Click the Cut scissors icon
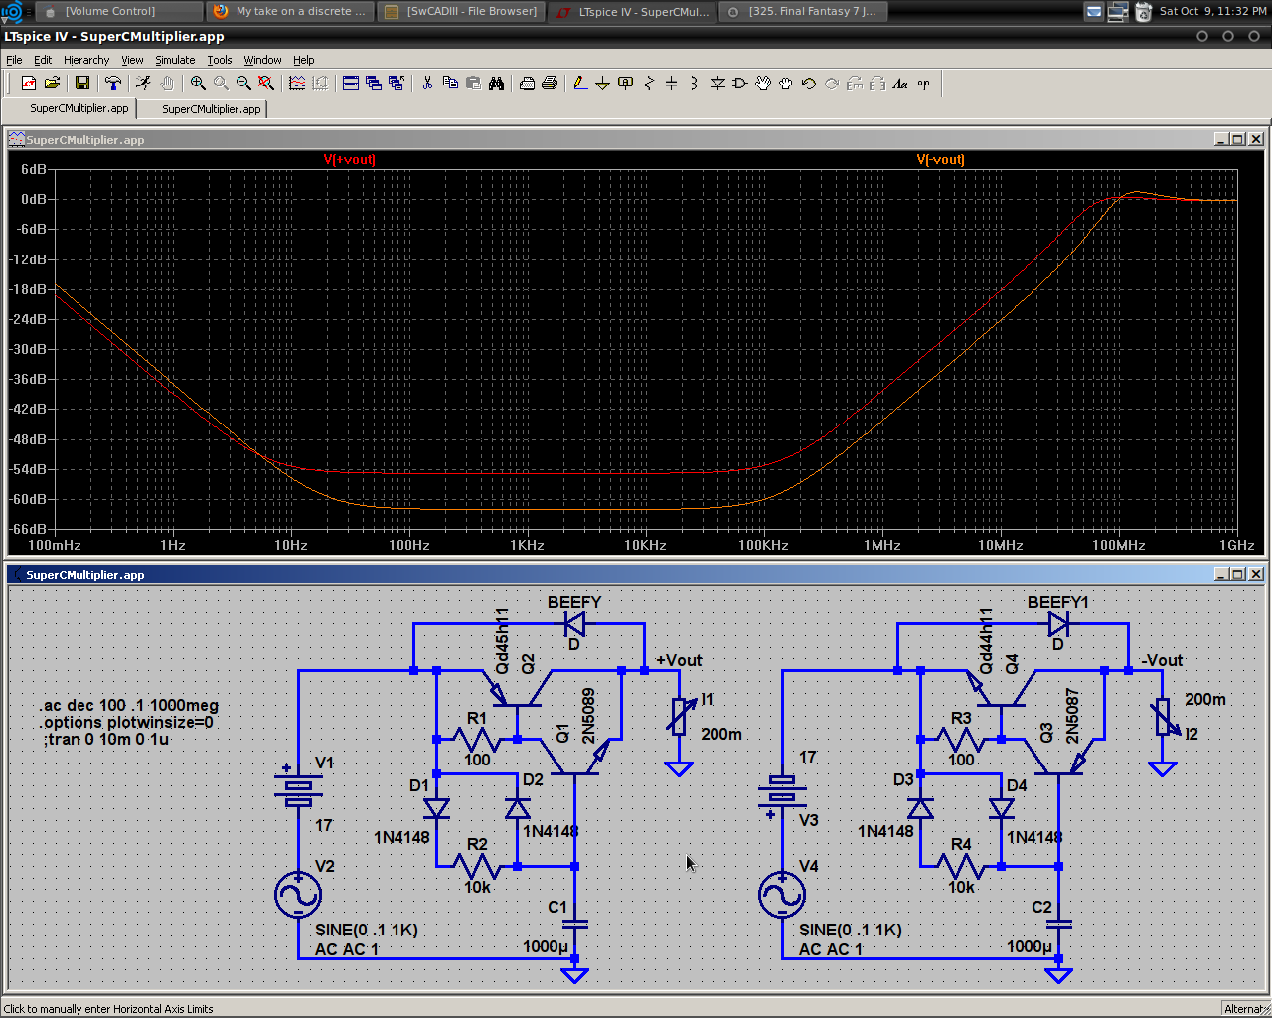 point(427,84)
